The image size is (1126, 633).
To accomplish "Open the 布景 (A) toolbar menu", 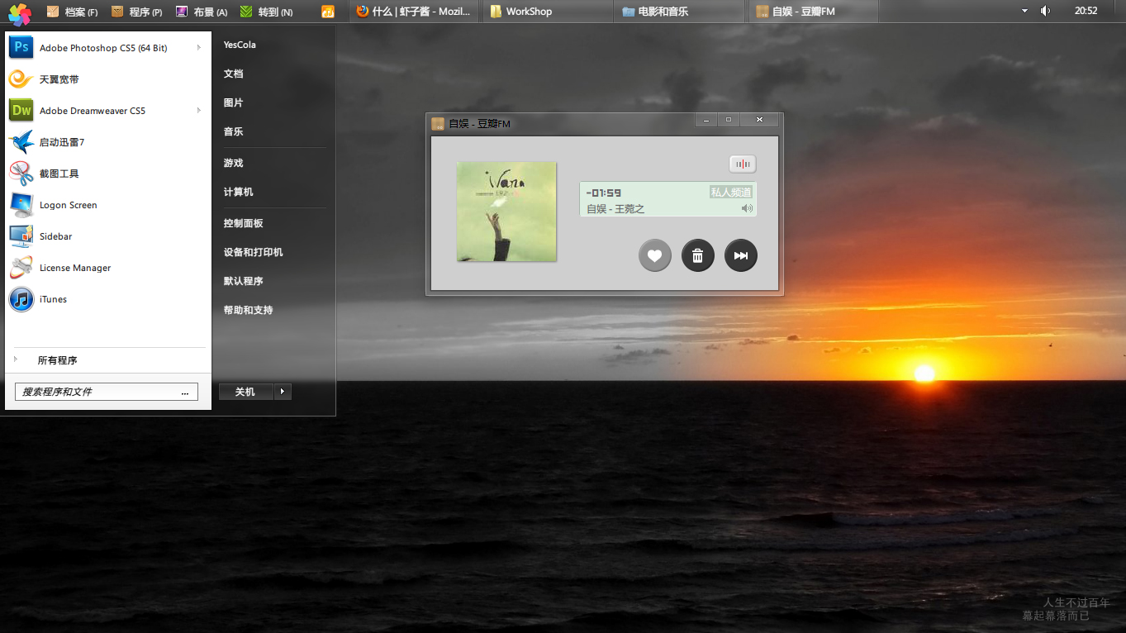I will 202,12.
